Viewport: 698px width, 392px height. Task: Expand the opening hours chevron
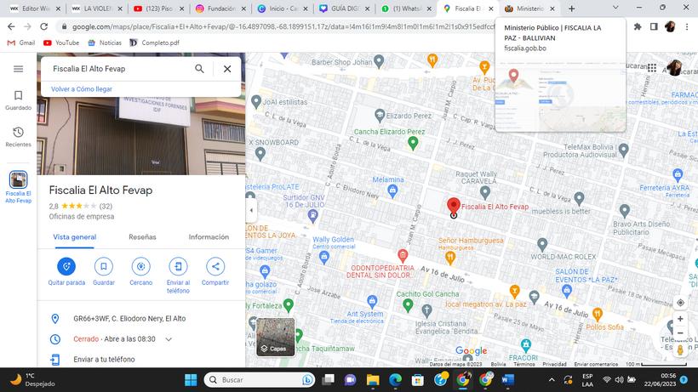[169, 339]
